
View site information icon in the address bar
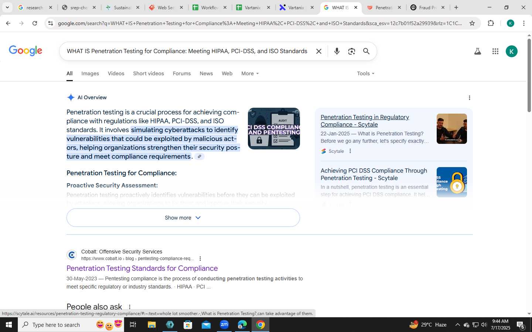tap(51, 23)
